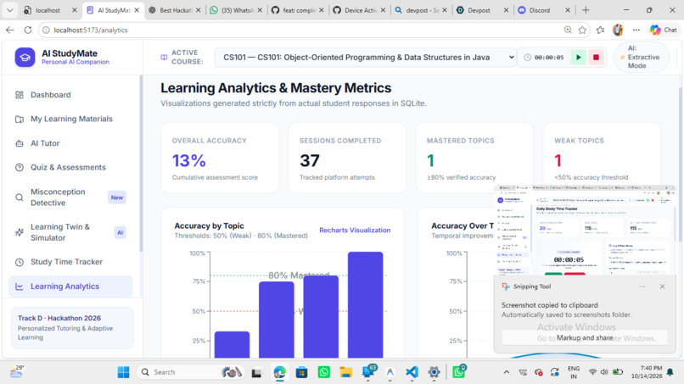
Task: Click the Study Time Tracker clock icon
Action: click(x=20, y=262)
